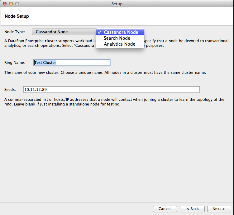Minimize the Setup window via yellow button
234x215 pixels.
(11, 4)
